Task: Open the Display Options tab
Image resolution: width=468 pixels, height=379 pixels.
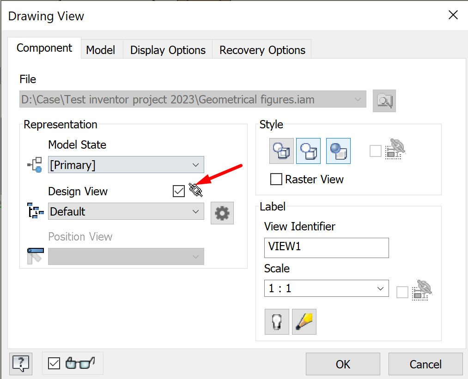Action: tap(168, 50)
